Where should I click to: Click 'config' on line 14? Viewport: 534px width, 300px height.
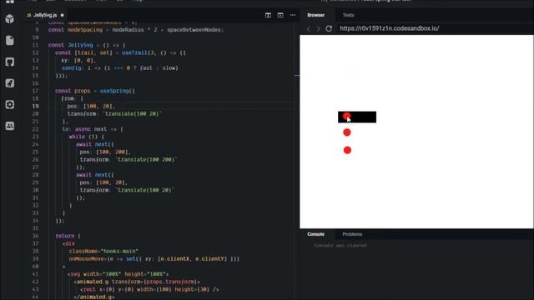point(72,68)
